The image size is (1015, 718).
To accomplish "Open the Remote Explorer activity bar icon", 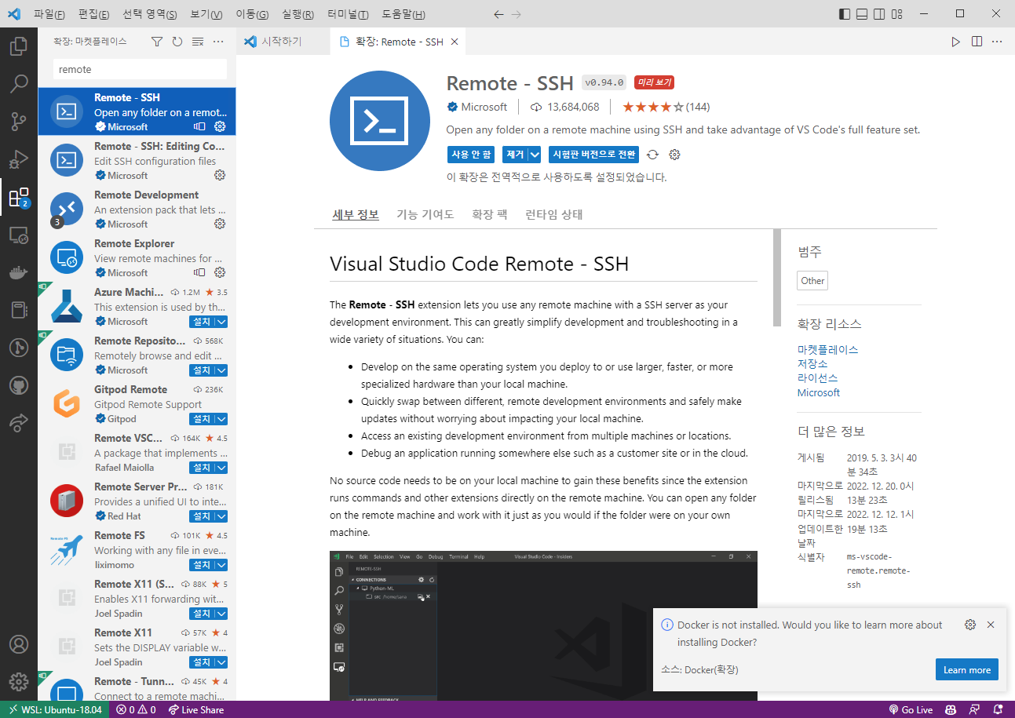I will pos(19,235).
